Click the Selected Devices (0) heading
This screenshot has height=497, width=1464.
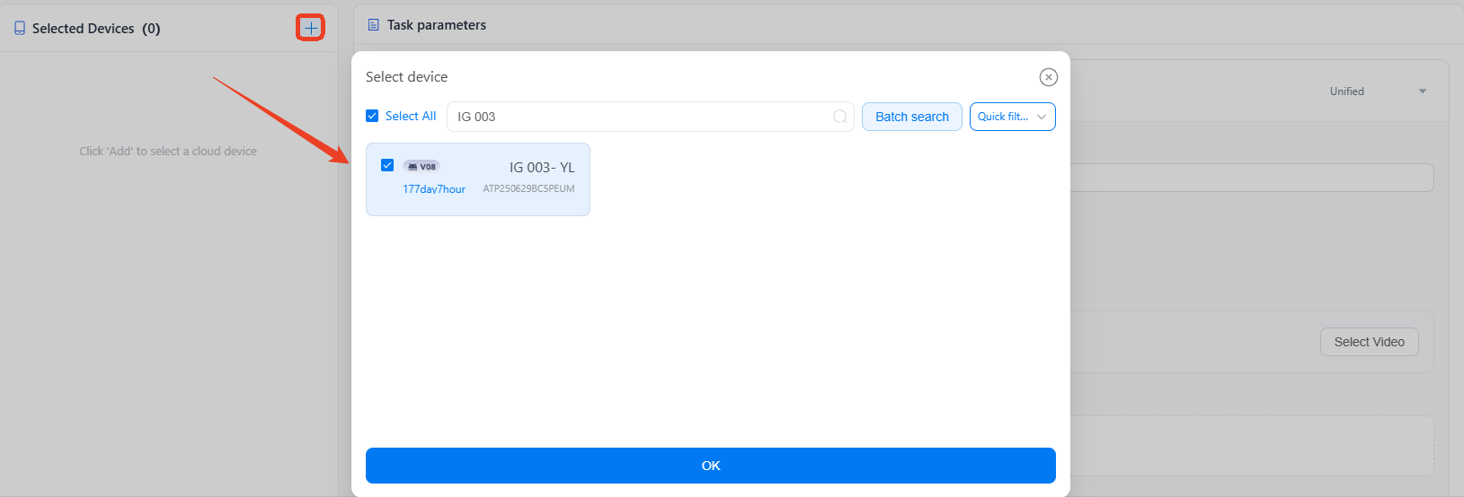(x=96, y=29)
